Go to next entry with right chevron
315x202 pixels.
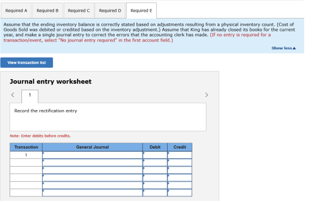[x=206, y=95]
